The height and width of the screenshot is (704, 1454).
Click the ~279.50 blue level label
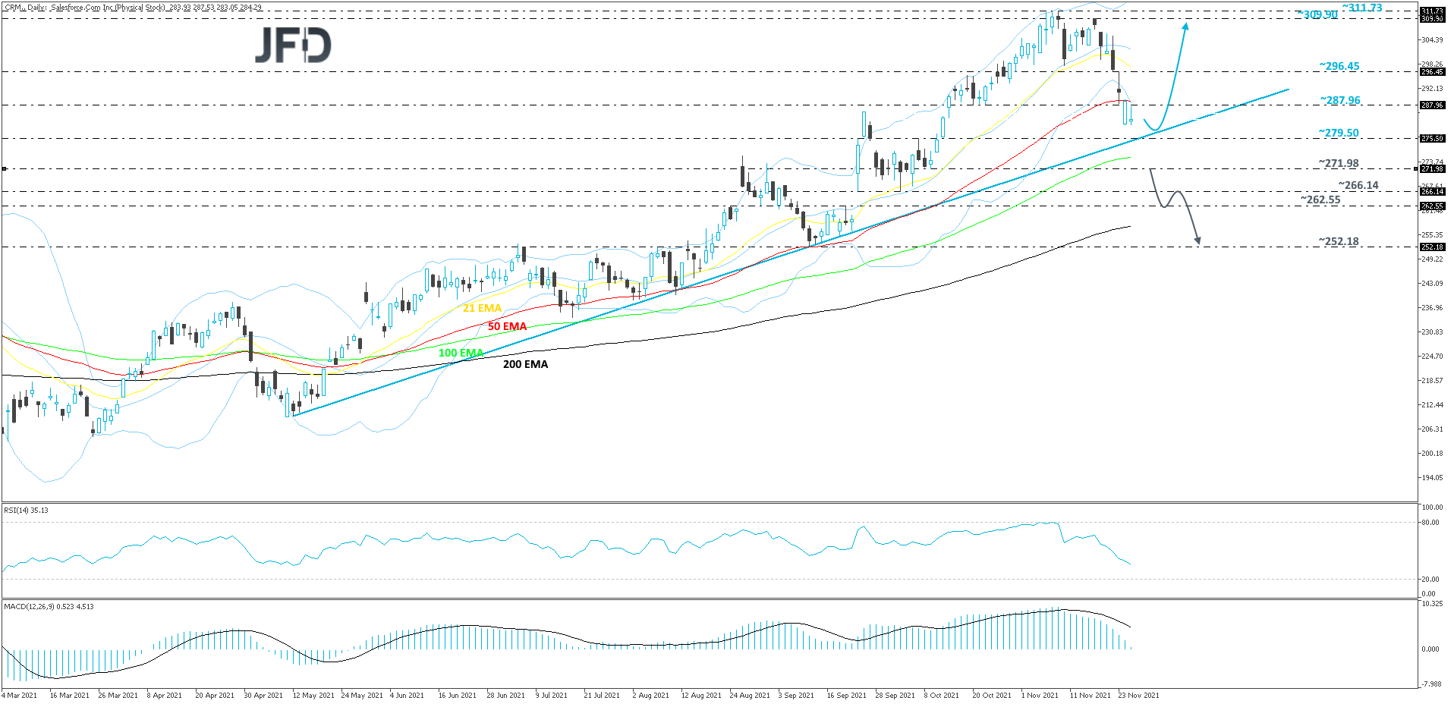point(1339,133)
